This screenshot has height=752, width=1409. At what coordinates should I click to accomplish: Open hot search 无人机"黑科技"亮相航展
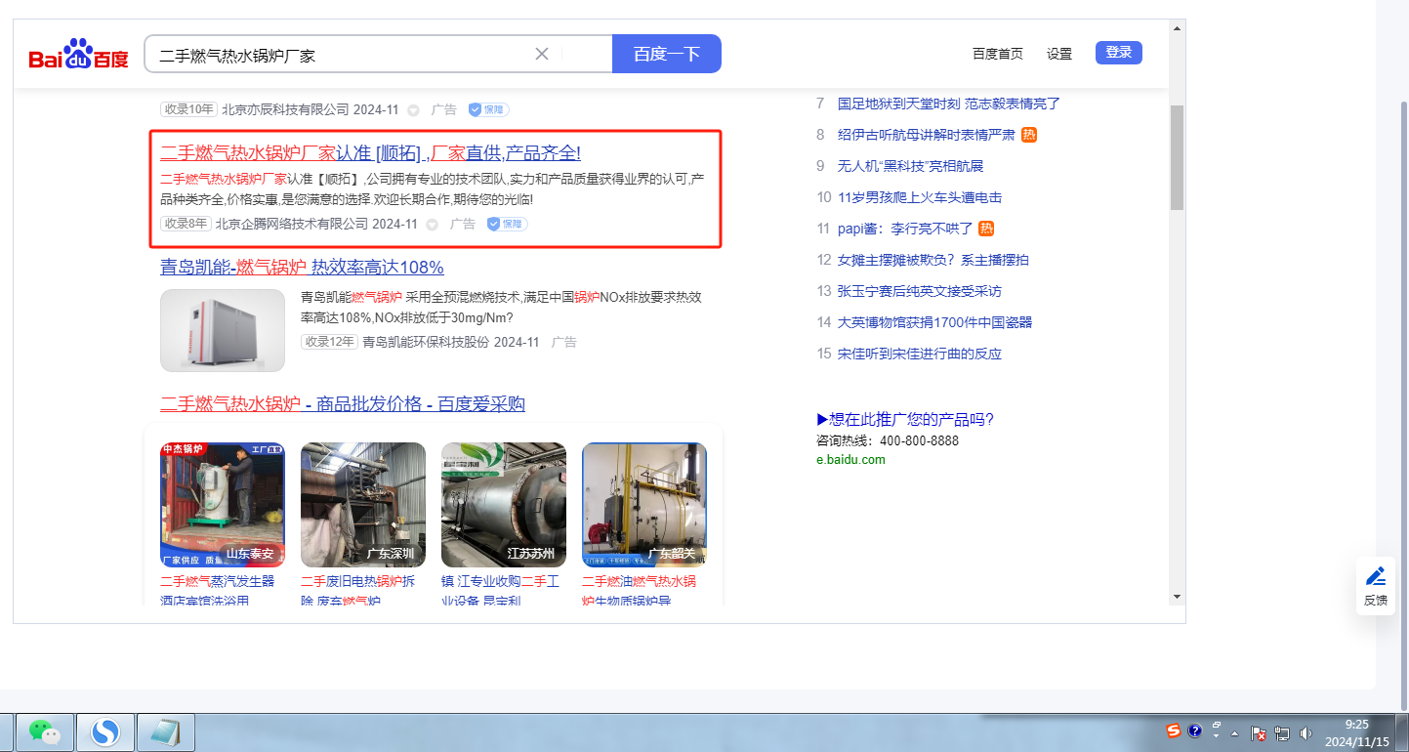[x=911, y=166]
